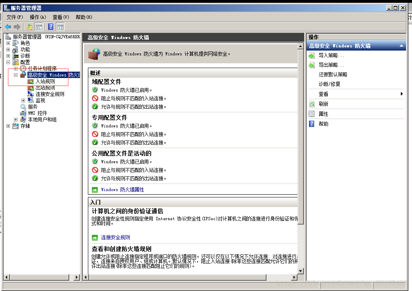This screenshot has height=291, width=412.
Task: Open the 查看(V) menu
Action: point(61,17)
